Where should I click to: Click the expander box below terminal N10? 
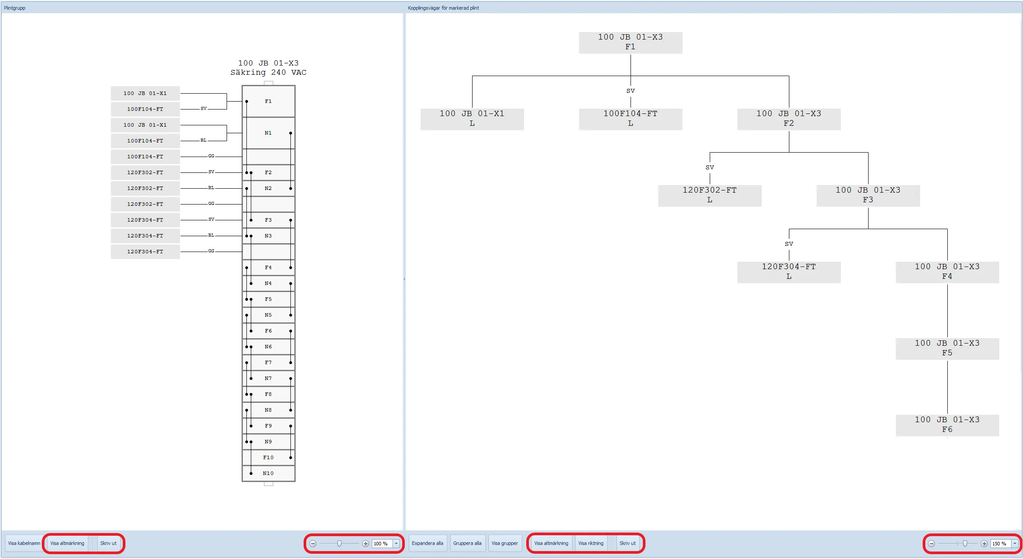coord(268,484)
